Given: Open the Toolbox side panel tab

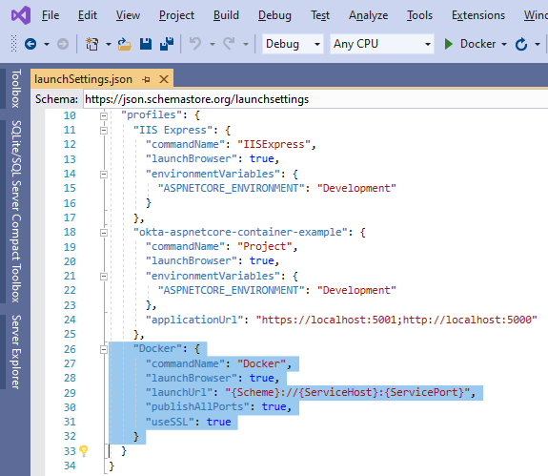Looking at the screenshot, I should [x=16, y=88].
